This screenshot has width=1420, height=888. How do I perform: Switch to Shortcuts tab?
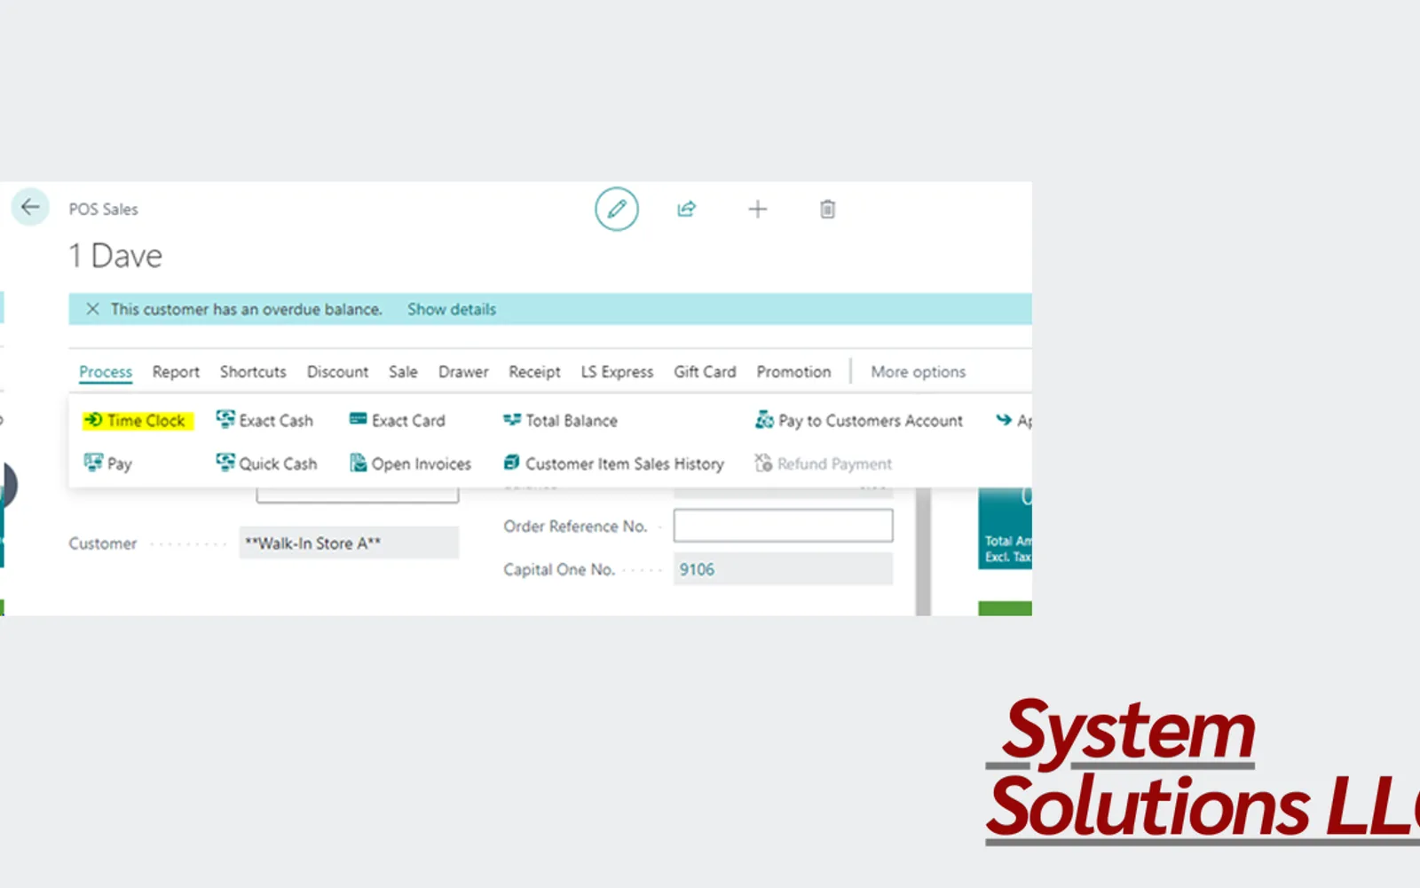pyautogui.click(x=253, y=372)
